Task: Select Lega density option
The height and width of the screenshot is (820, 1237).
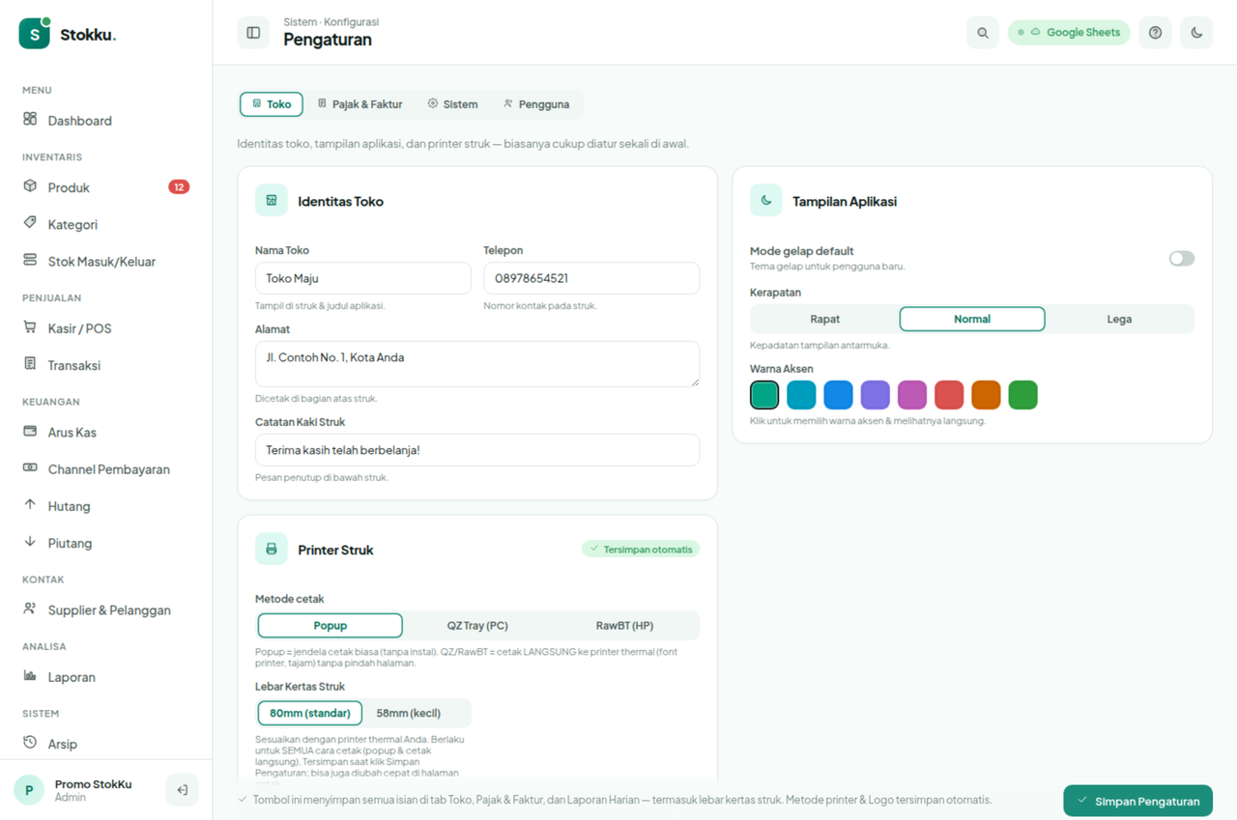Action: 1119,319
